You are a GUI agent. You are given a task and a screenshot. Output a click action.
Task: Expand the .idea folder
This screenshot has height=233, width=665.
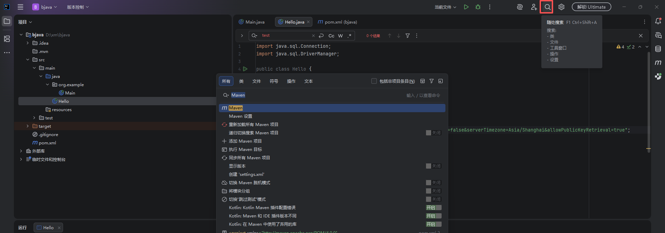pos(28,43)
